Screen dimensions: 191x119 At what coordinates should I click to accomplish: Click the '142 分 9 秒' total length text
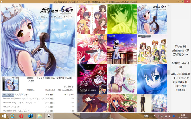69,86
